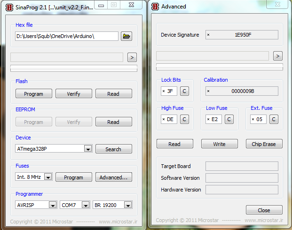Click the Hex file path input field
The width and height of the screenshot is (292, 230).
click(66, 36)
